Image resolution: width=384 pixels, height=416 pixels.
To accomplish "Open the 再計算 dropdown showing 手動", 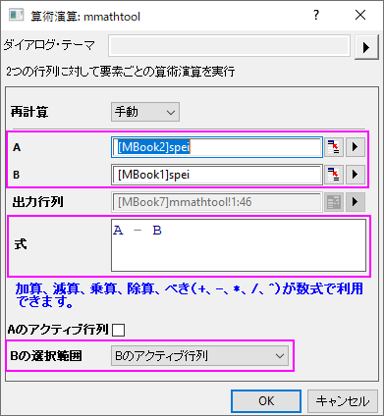I will click(145, 112).
